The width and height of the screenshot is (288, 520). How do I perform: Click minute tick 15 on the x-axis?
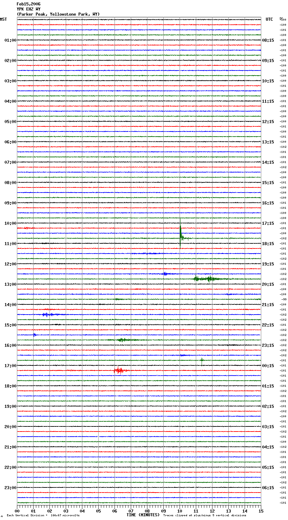pyautogui.click(x=261, y=511)
